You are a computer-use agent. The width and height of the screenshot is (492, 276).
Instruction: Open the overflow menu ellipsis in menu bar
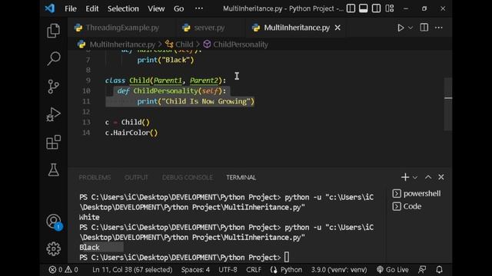(199, 8)
